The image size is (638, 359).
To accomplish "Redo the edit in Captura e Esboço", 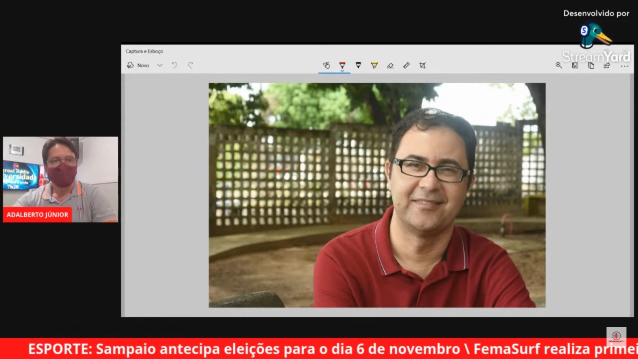I will pos(190,65).
